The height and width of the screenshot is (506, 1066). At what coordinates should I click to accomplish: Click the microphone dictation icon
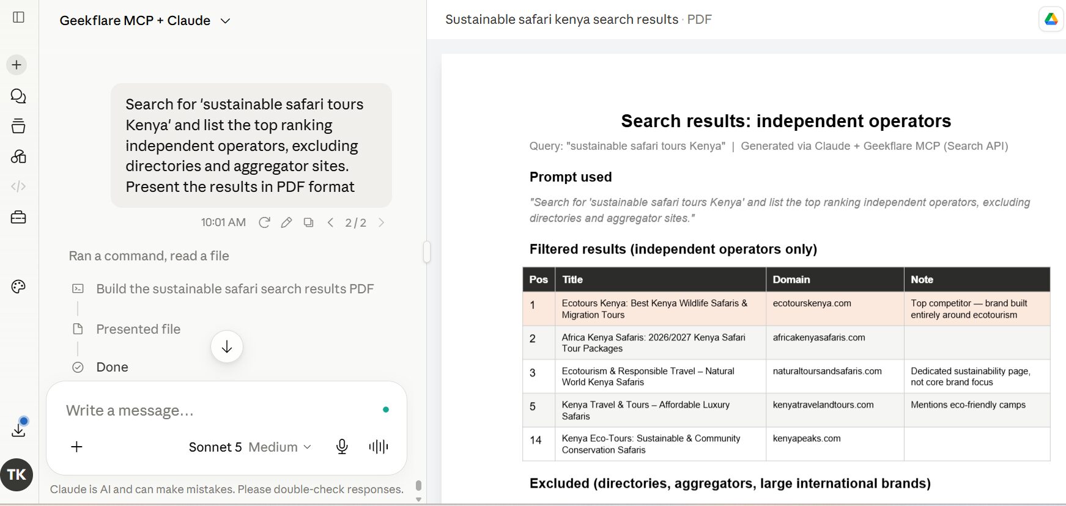[x=342, y=447]
